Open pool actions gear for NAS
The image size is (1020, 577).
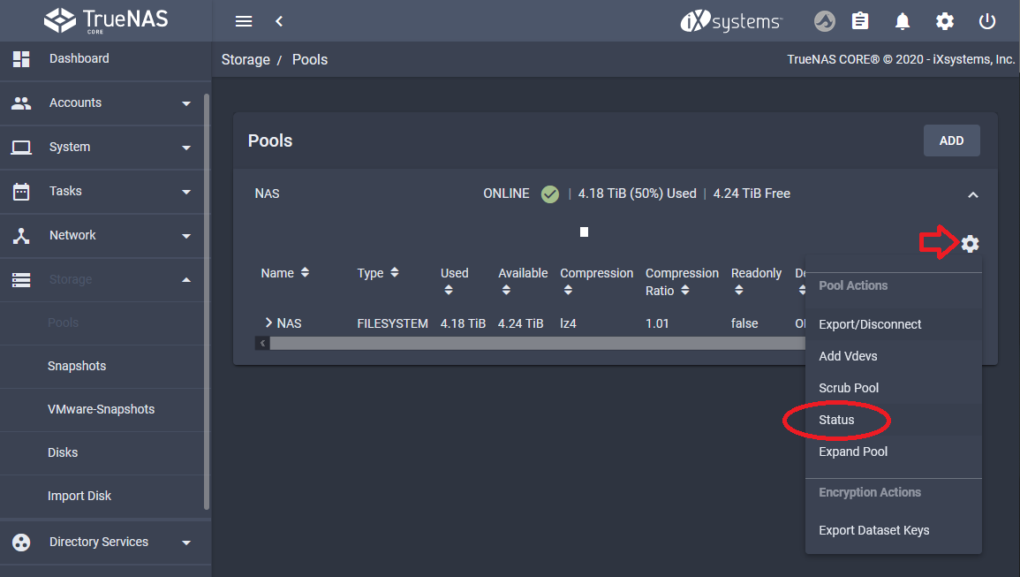coord(970,244)
